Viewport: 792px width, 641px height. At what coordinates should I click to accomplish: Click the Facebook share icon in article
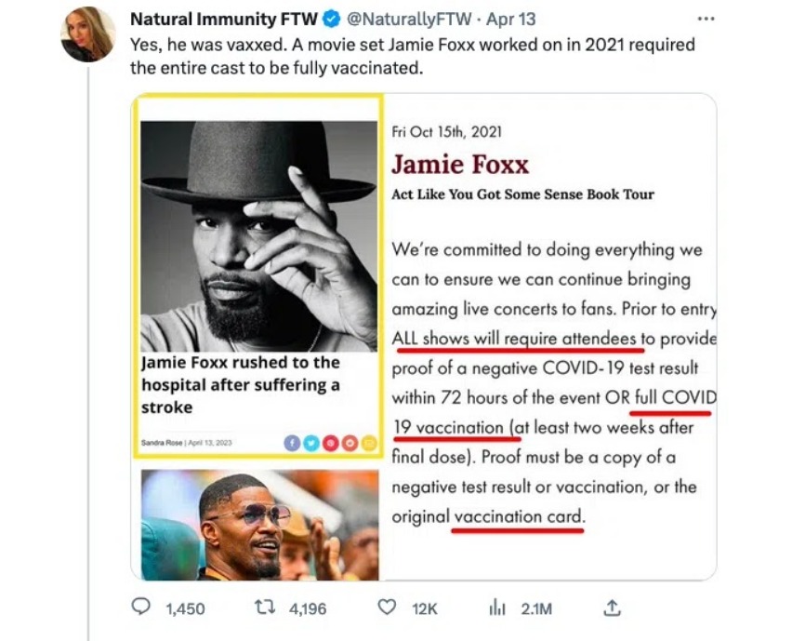[293, 444]
